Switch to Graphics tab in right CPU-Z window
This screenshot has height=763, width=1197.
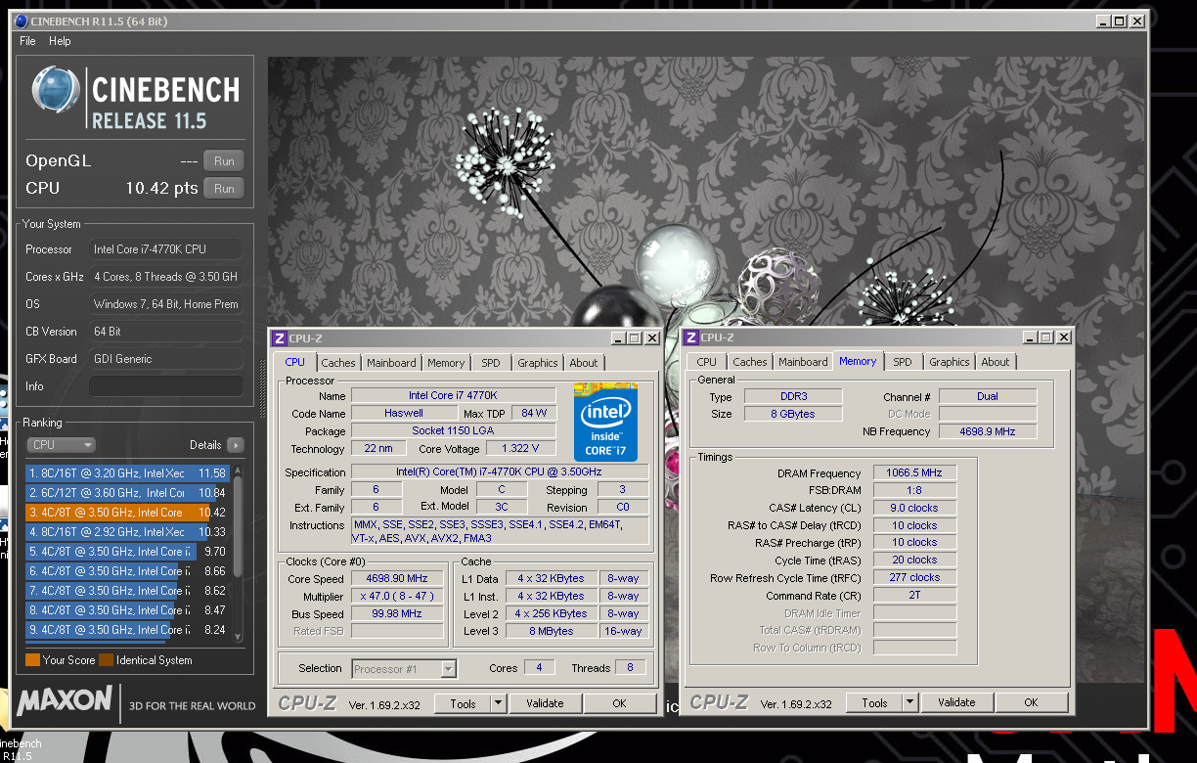pyautogui.click(x=950, y=362)
